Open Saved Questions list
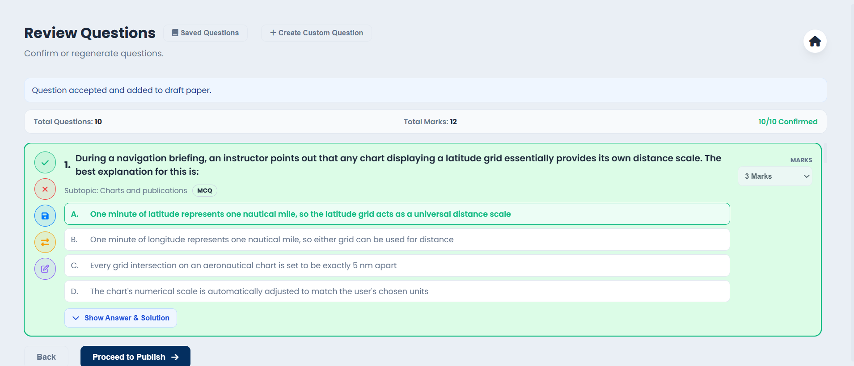This screenshot has height=366, width=854. (205, 33)
